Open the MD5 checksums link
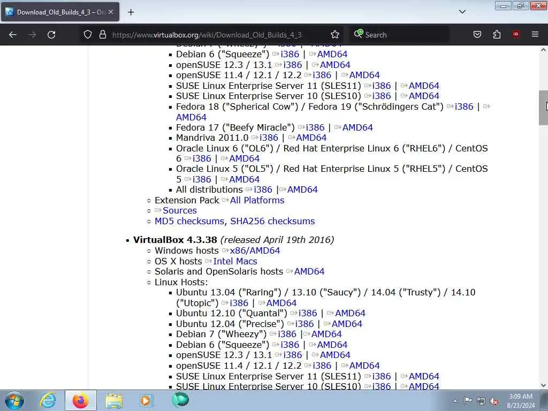The image size is (548, 411). coord(189,221)
